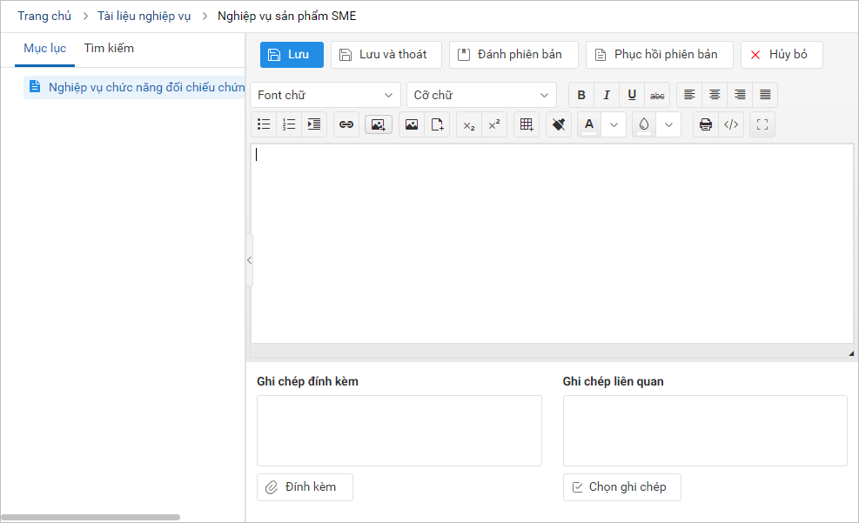The image size is (859, 523).
Task: Open the Font chữ dropdown
Action: pyautogui.click(x=325, y=96)
